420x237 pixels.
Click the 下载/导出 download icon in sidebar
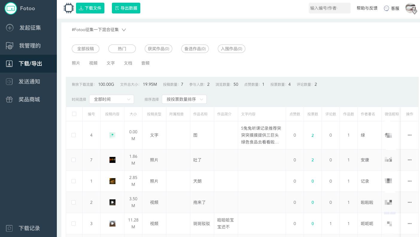click(9, 64)
